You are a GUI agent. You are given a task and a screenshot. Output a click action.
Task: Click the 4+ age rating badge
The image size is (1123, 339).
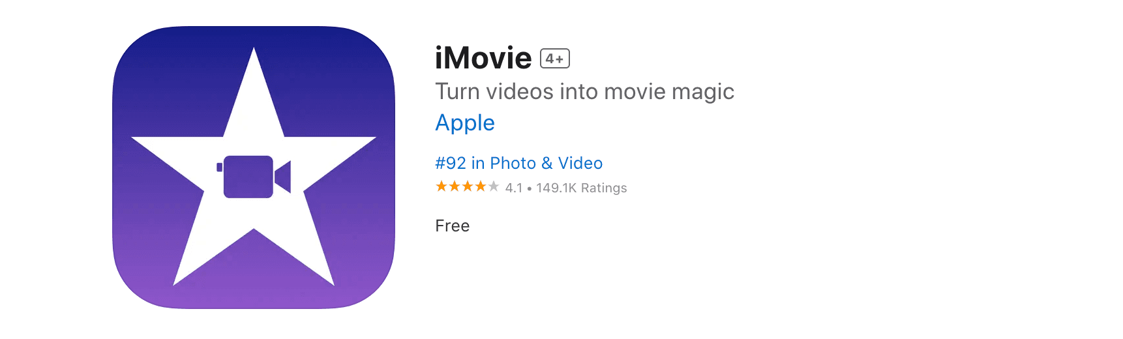coord(555,59)
